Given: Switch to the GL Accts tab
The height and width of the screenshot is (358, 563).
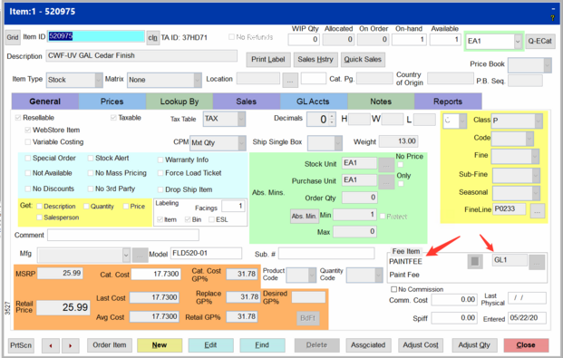Looking at the screenshot, I should (313, 102).
